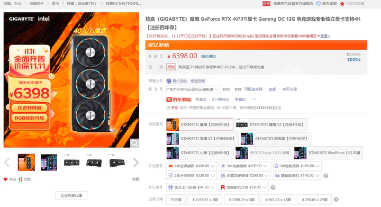Click the 查看> link in promo text
This screenshot has width=381, height=207.
[x=325, y=36]
